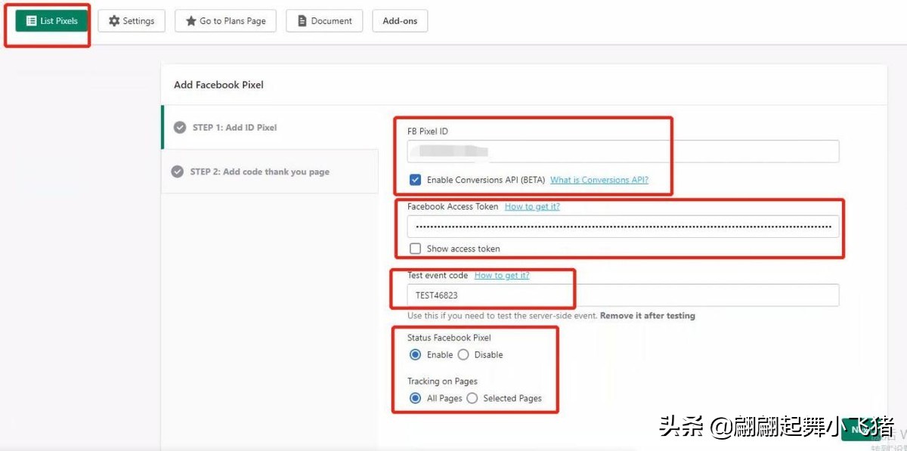Open the List Pixels view via its table icon
Viewport: 907px width, 451px height.
point(32,20)
